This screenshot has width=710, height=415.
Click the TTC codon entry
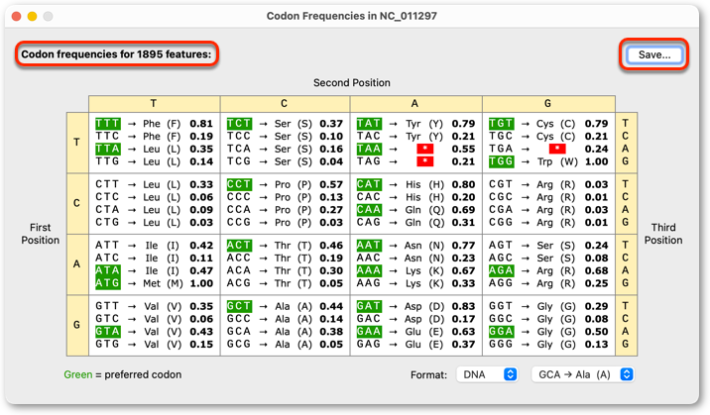[108, 136]
